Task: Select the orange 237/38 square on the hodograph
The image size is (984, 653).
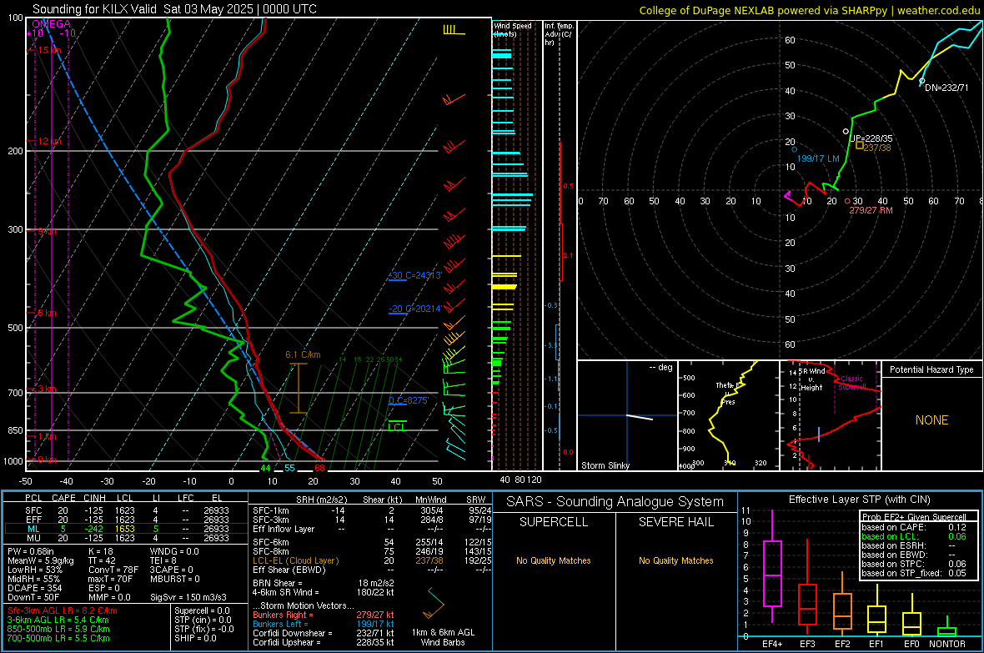Action: [860, 146]
